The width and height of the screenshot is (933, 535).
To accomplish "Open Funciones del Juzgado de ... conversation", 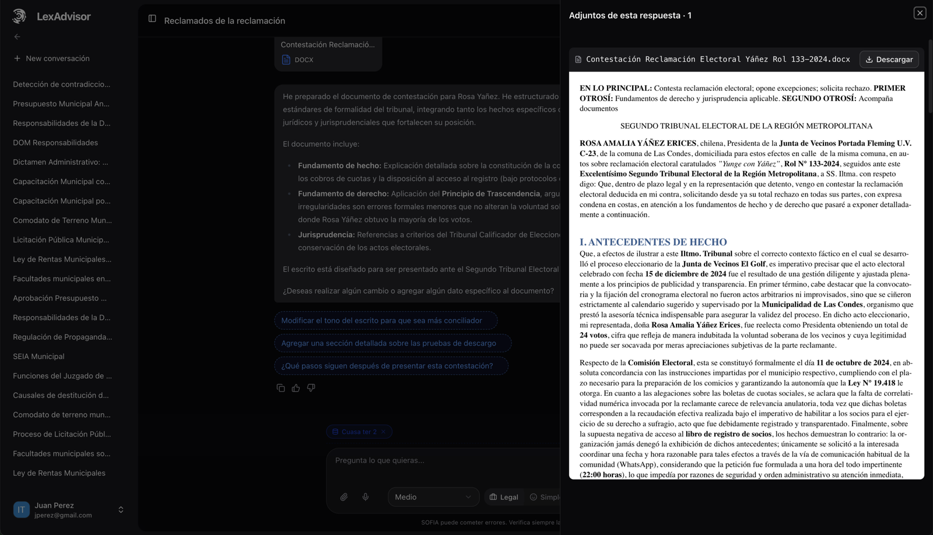I will 62,376.
